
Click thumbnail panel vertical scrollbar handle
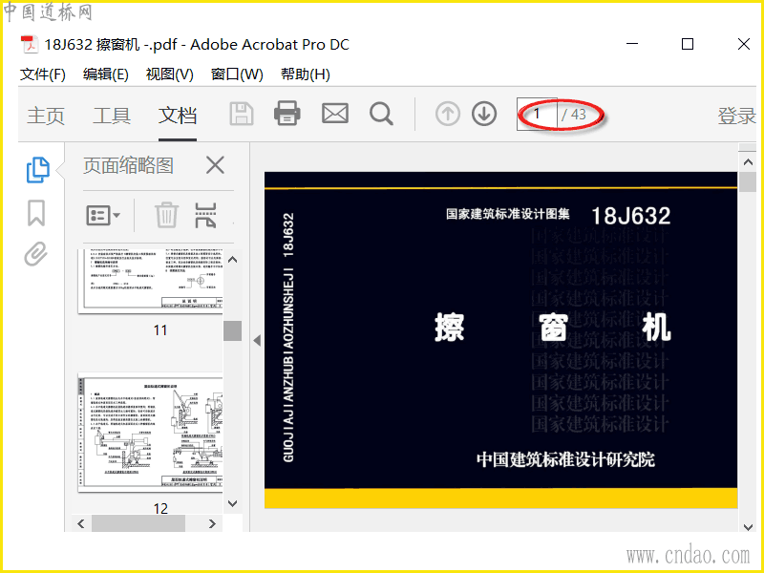[233, 330]
